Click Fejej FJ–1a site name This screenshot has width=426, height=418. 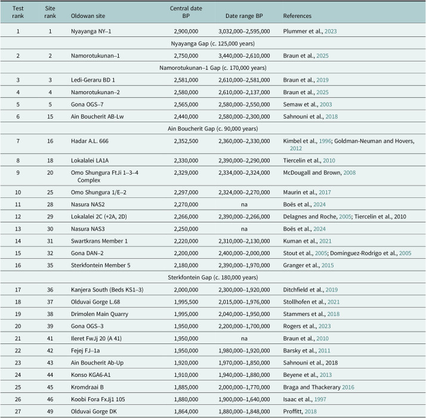tap(85, 351)
